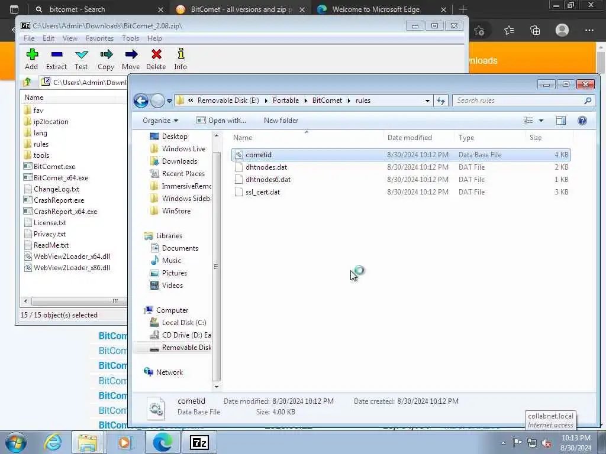Click the network icon in system tray
The width and height of the screenshot is (606, 454).
pyautogui.click(x=532, y=443)
